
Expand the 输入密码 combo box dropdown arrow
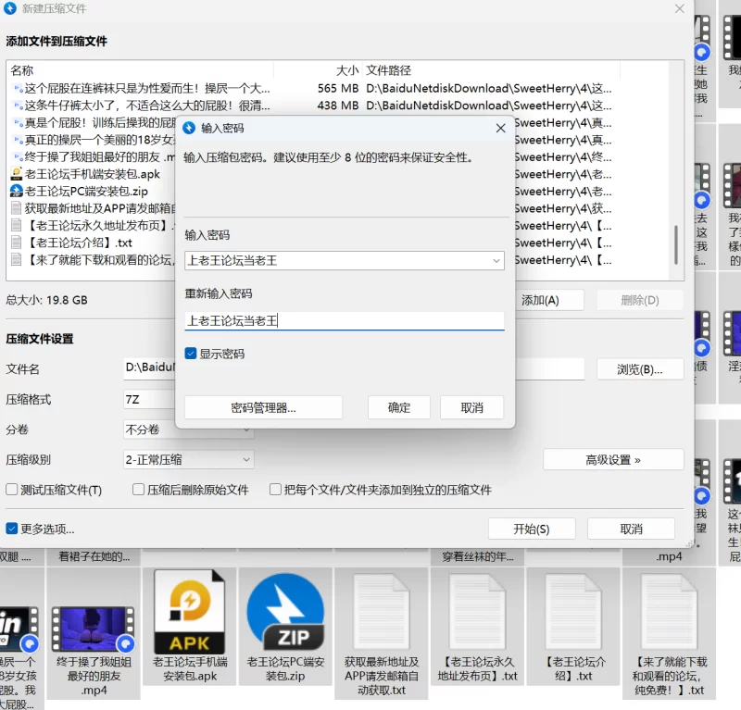496,261
